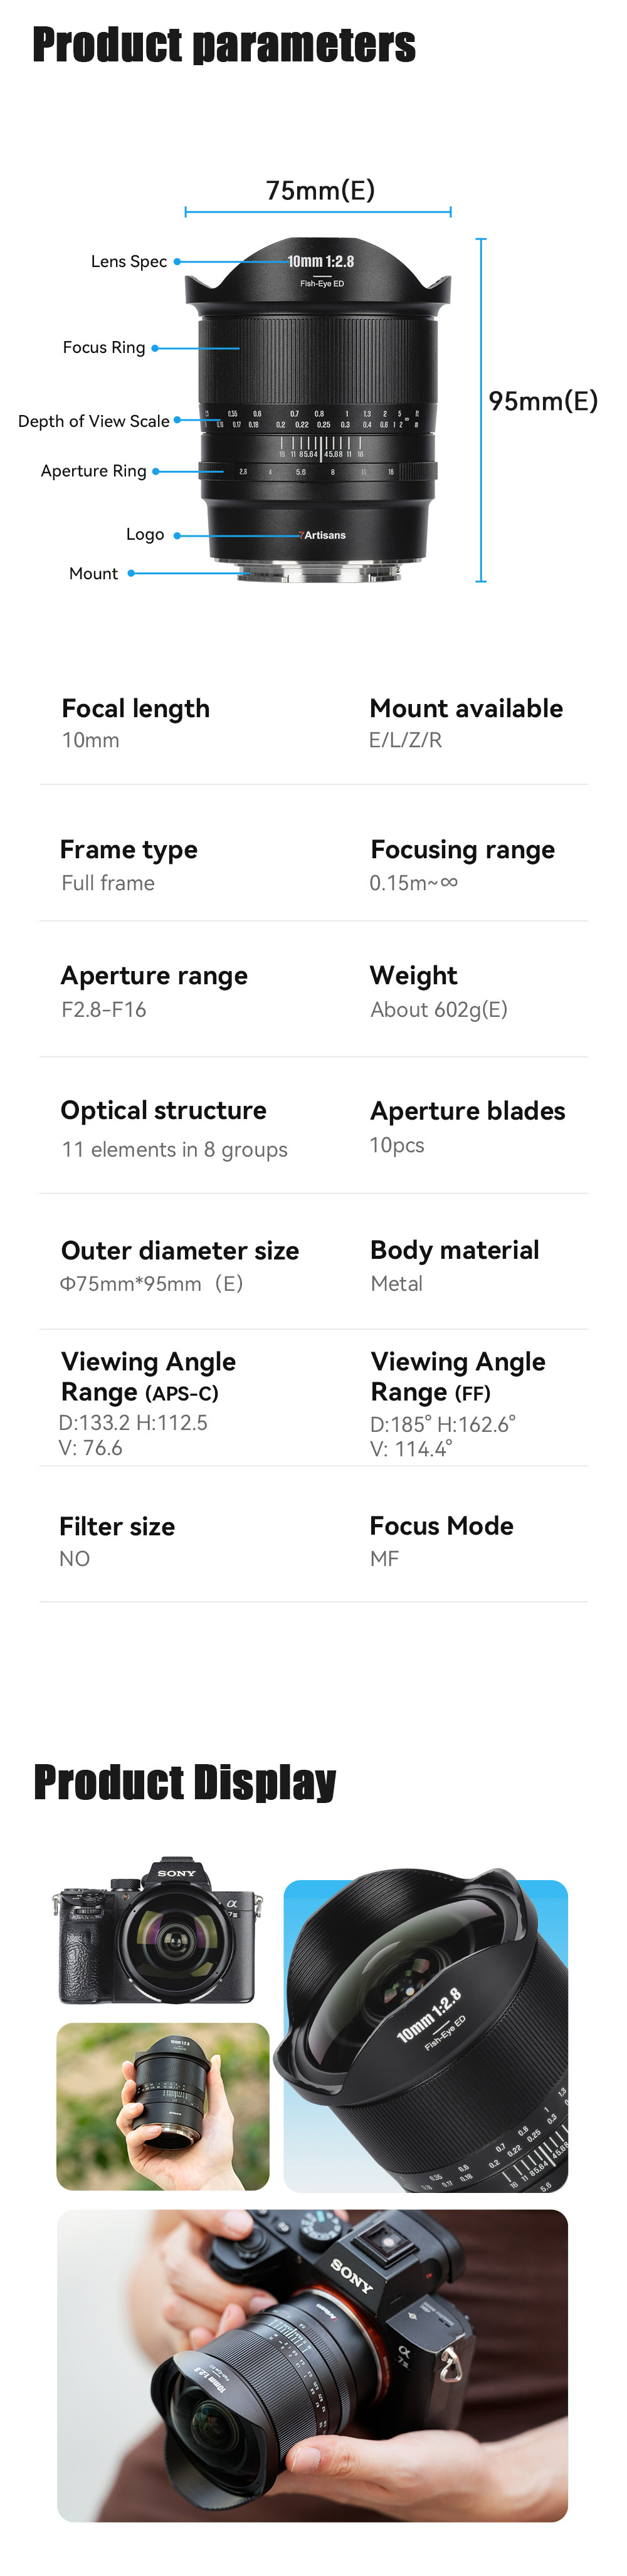This screenshot has width=627, height=2576.
Task: Click the Mount callout label
Action: tap(93, 573)
